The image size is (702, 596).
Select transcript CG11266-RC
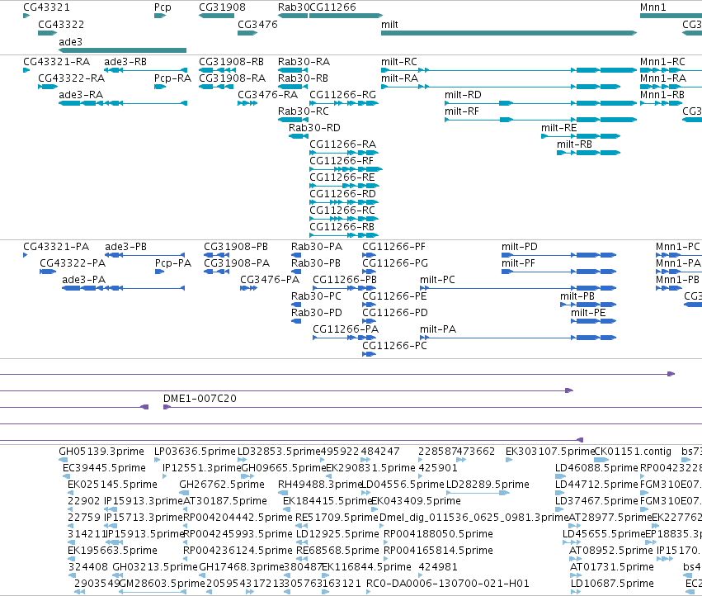342,210
